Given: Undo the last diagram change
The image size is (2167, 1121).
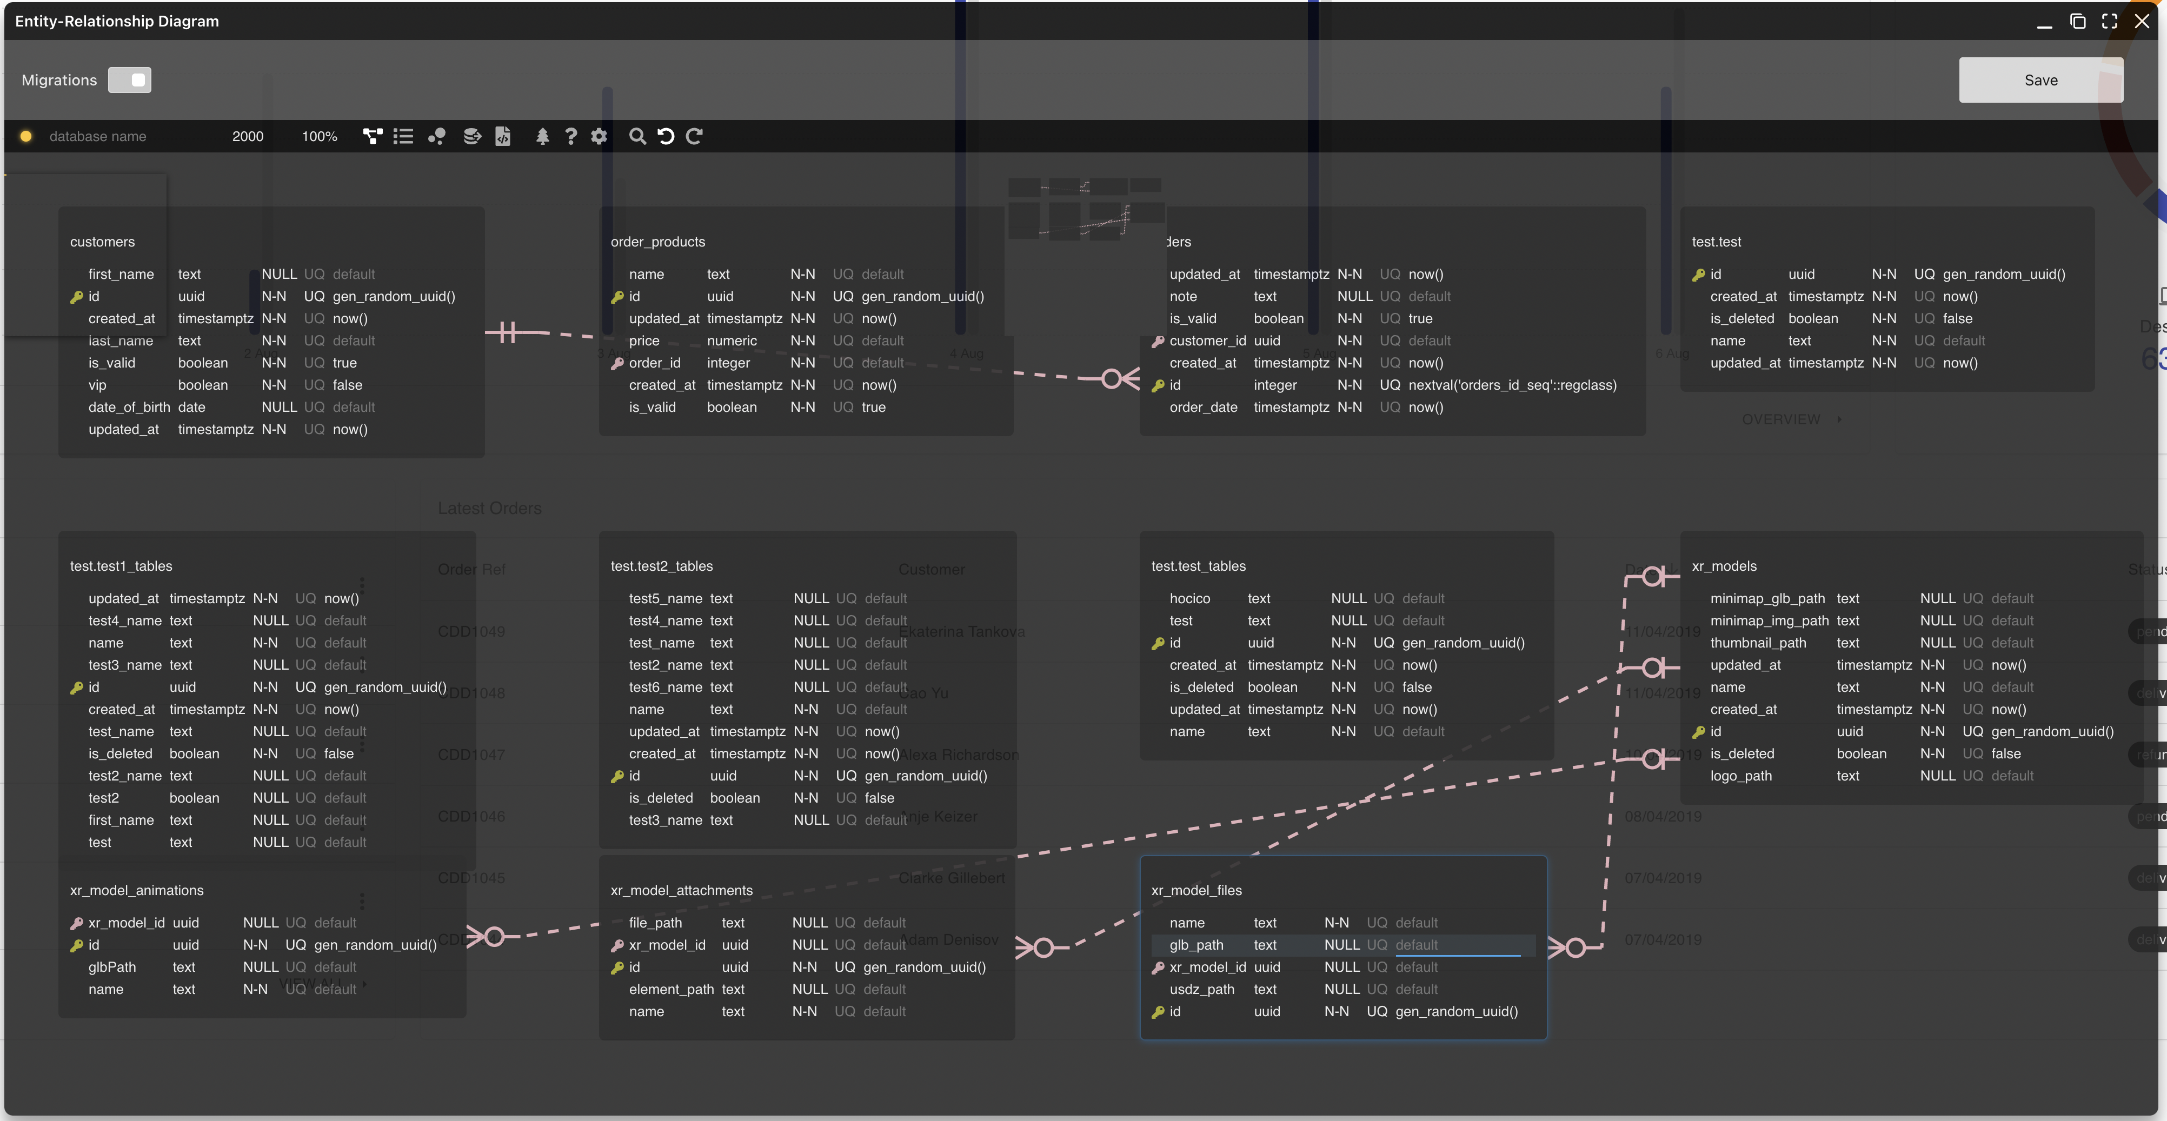Looking at the screenshot, I should pyautogui.click(x=666, y=136).
